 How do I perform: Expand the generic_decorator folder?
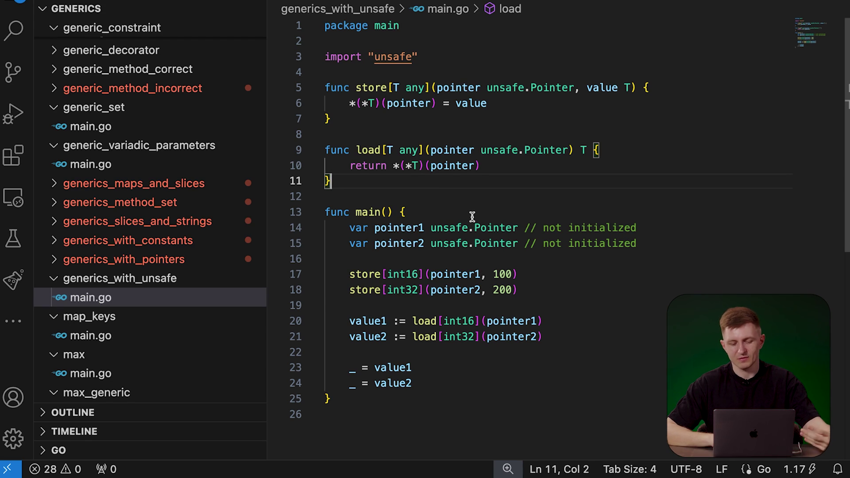coord(111,50)
